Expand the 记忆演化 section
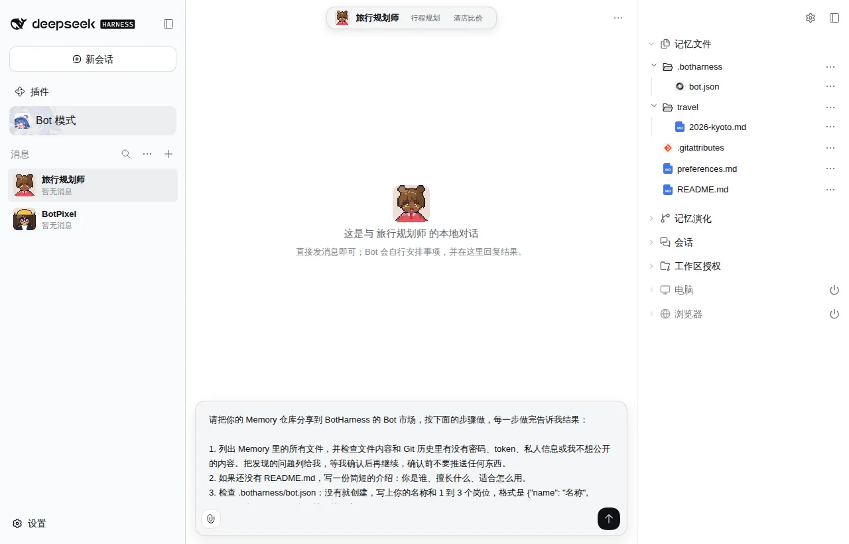This screenshot has height=544, width=849. point(651,218)
